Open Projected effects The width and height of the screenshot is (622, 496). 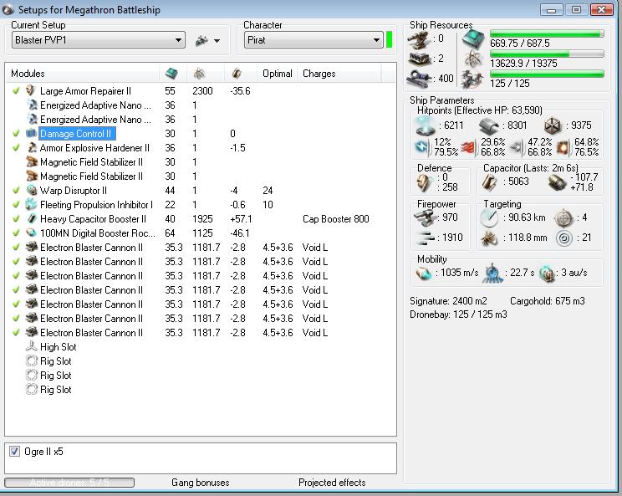coord(332,483)
